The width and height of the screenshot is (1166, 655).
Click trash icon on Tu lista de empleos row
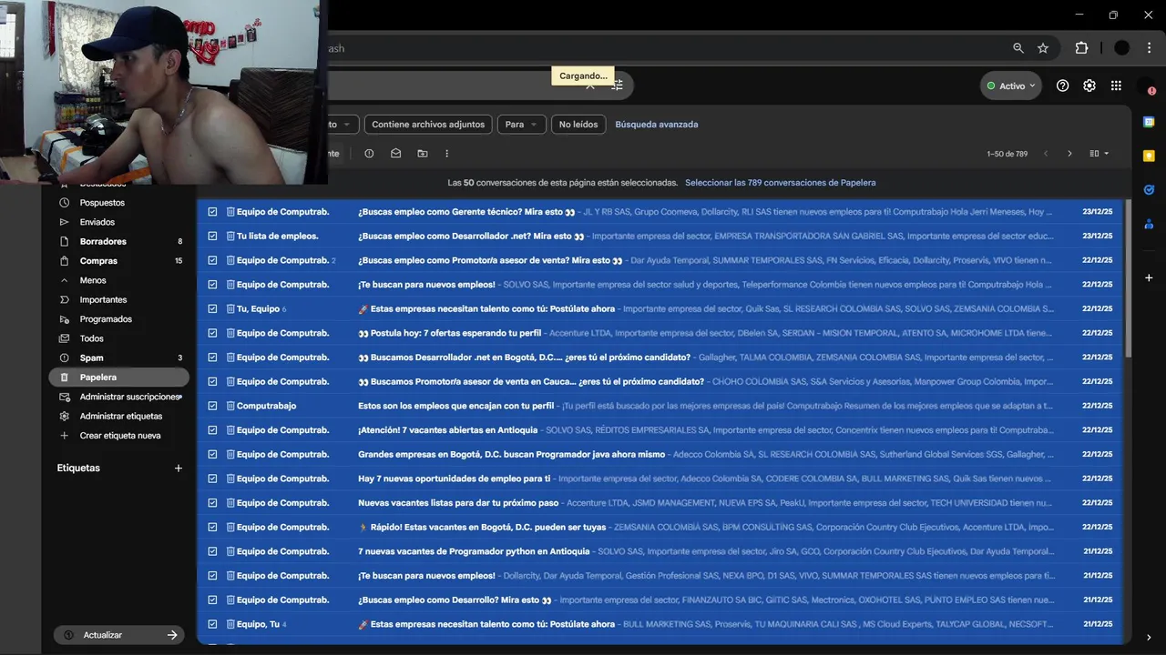pos(230,236)
